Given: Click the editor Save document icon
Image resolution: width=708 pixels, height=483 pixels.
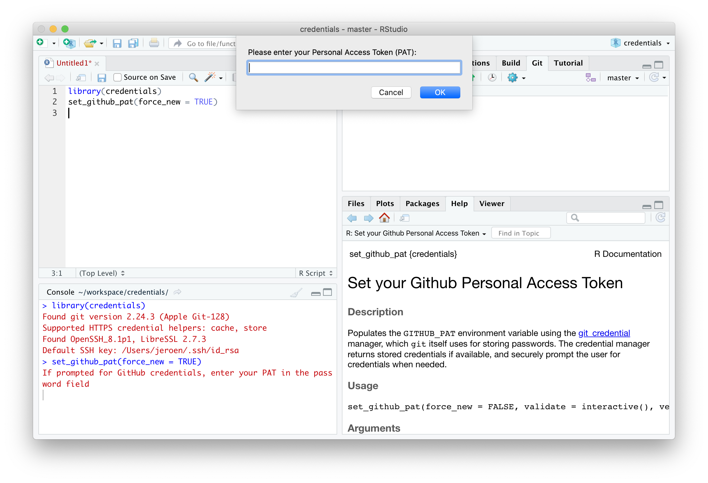Looking at the screenshot, I should pos(102,78).
